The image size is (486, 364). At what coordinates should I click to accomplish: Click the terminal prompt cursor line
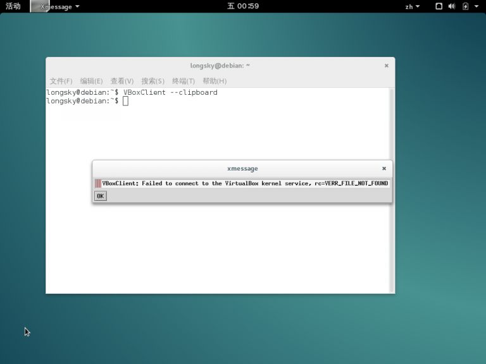[x=125, y=101]
